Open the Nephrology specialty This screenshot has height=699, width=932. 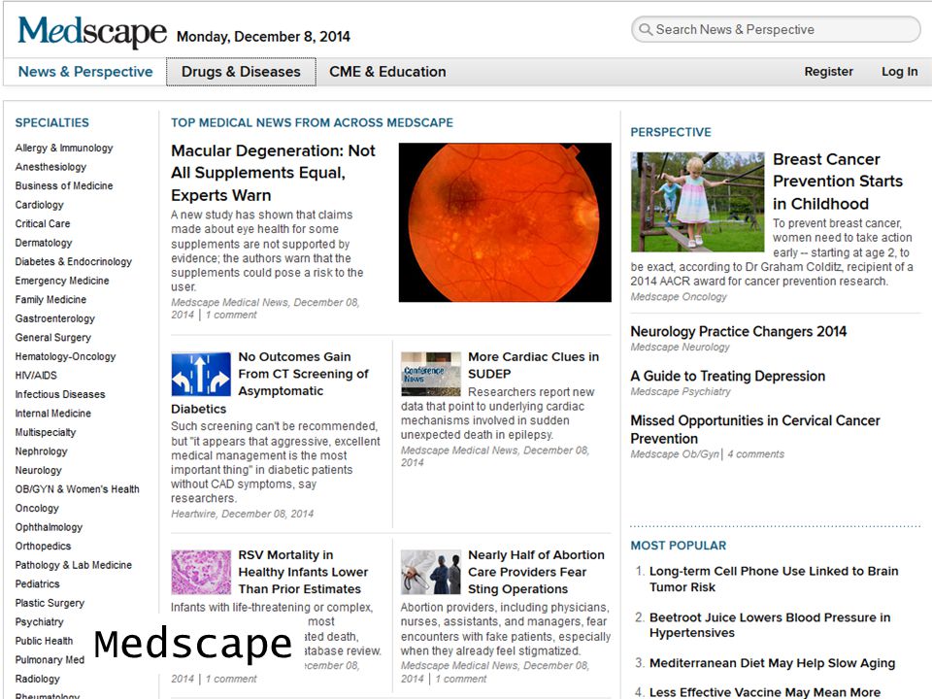(x=41, y=451)
